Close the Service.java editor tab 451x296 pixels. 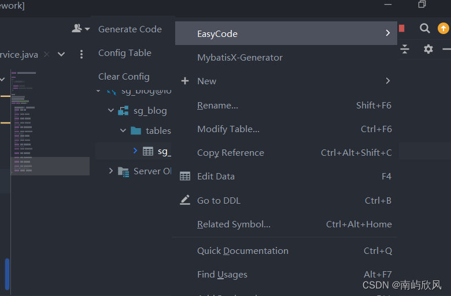click(47, 54)
